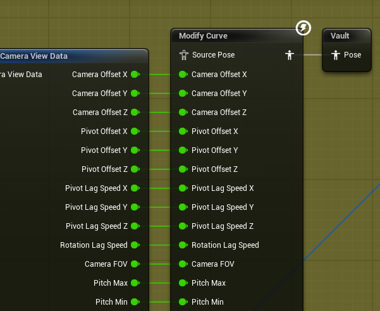Click the blue diagonal wire connection

(x=341, y=222)
